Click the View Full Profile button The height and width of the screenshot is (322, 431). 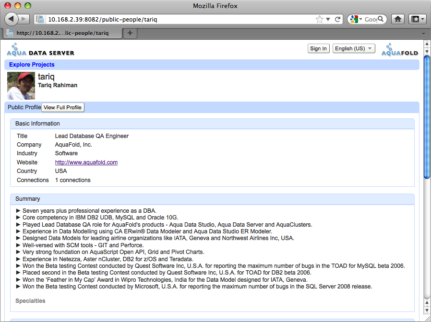point(63,107)
